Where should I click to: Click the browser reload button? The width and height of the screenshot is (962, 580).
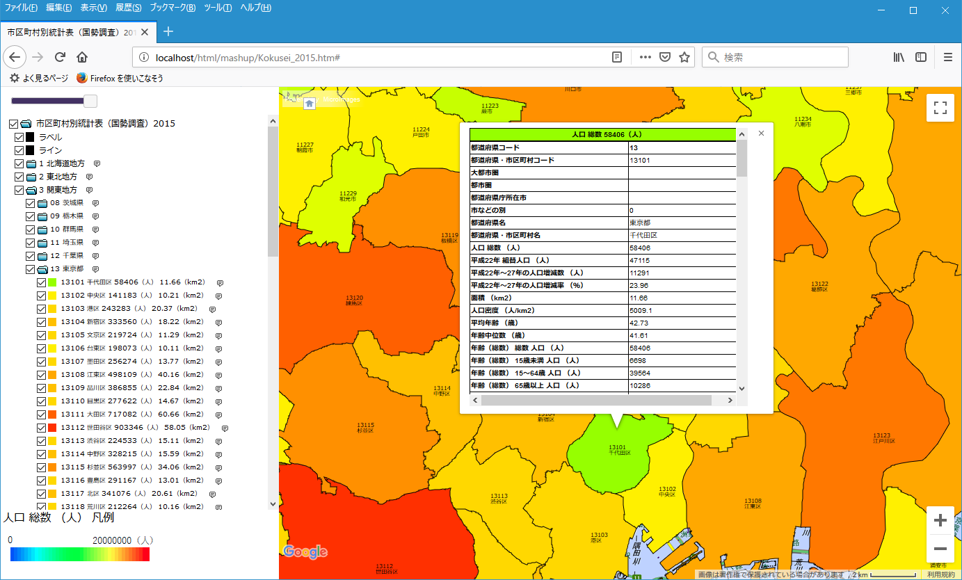coord(60,57)
